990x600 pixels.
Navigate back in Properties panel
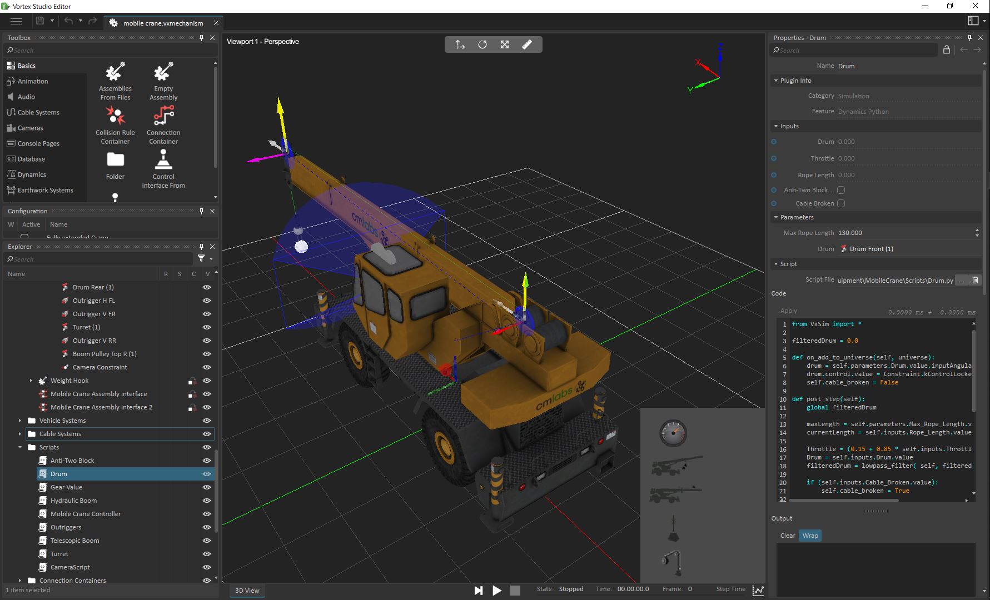(x=964, y=50)
